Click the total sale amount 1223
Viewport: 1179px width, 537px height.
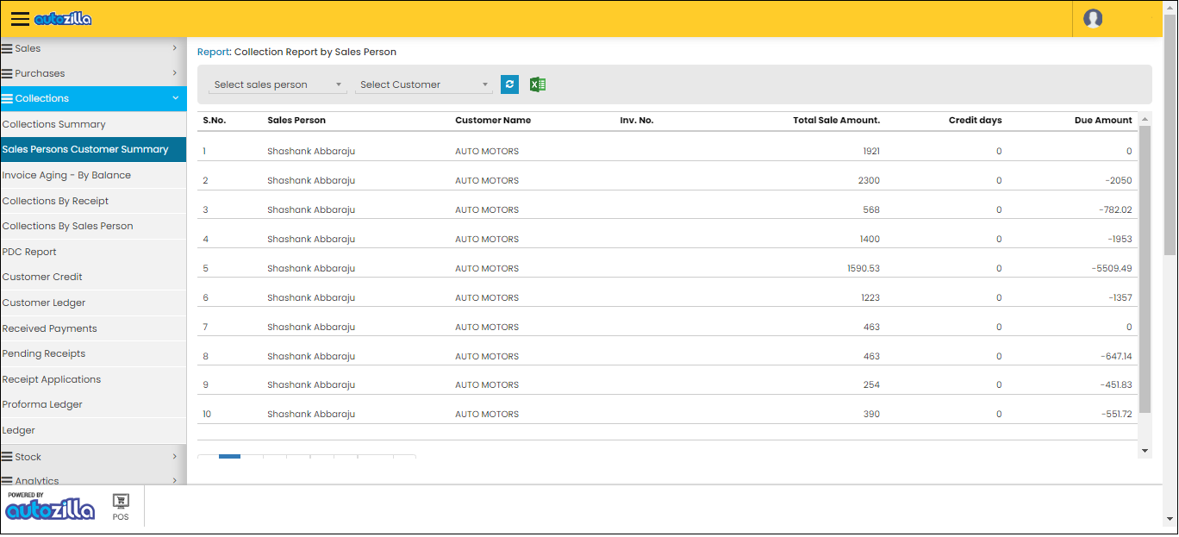(871, 297)
